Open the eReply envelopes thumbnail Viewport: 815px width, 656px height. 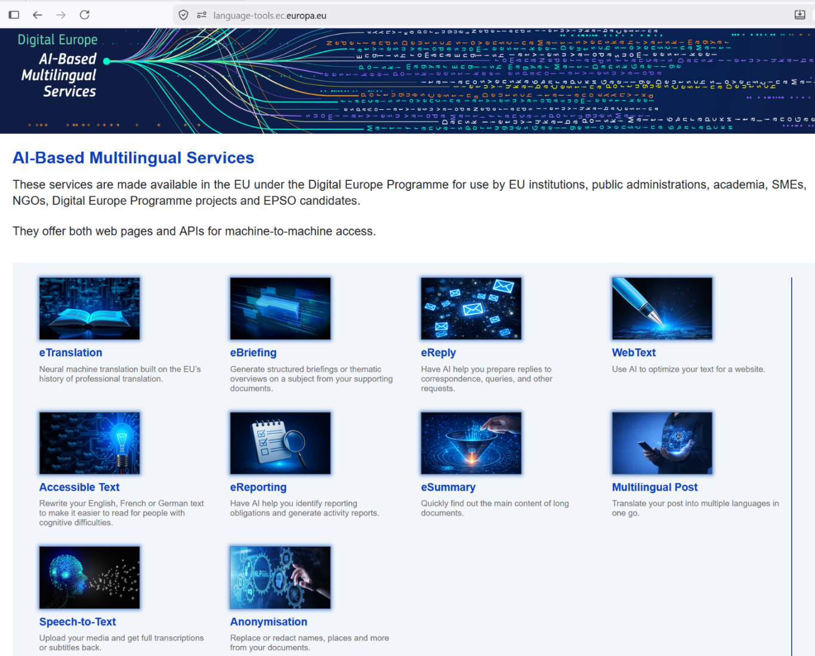pos(471,309)
